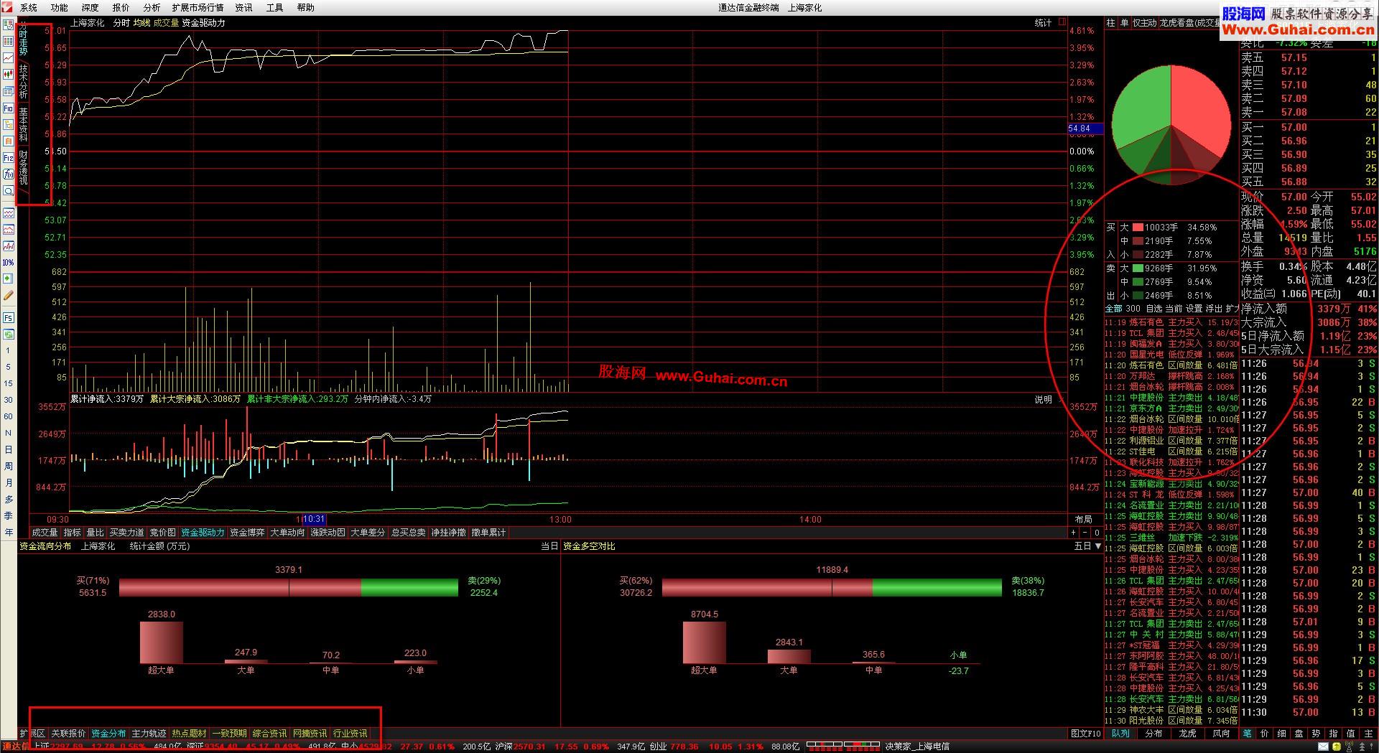The width and height of the screenshot is (1379, 753).
Task: Click the candlestick chart icon in left toolbar
Action: coord(8,75)
